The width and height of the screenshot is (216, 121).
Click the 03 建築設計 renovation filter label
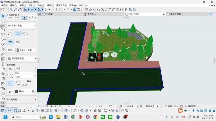[190, 106]
